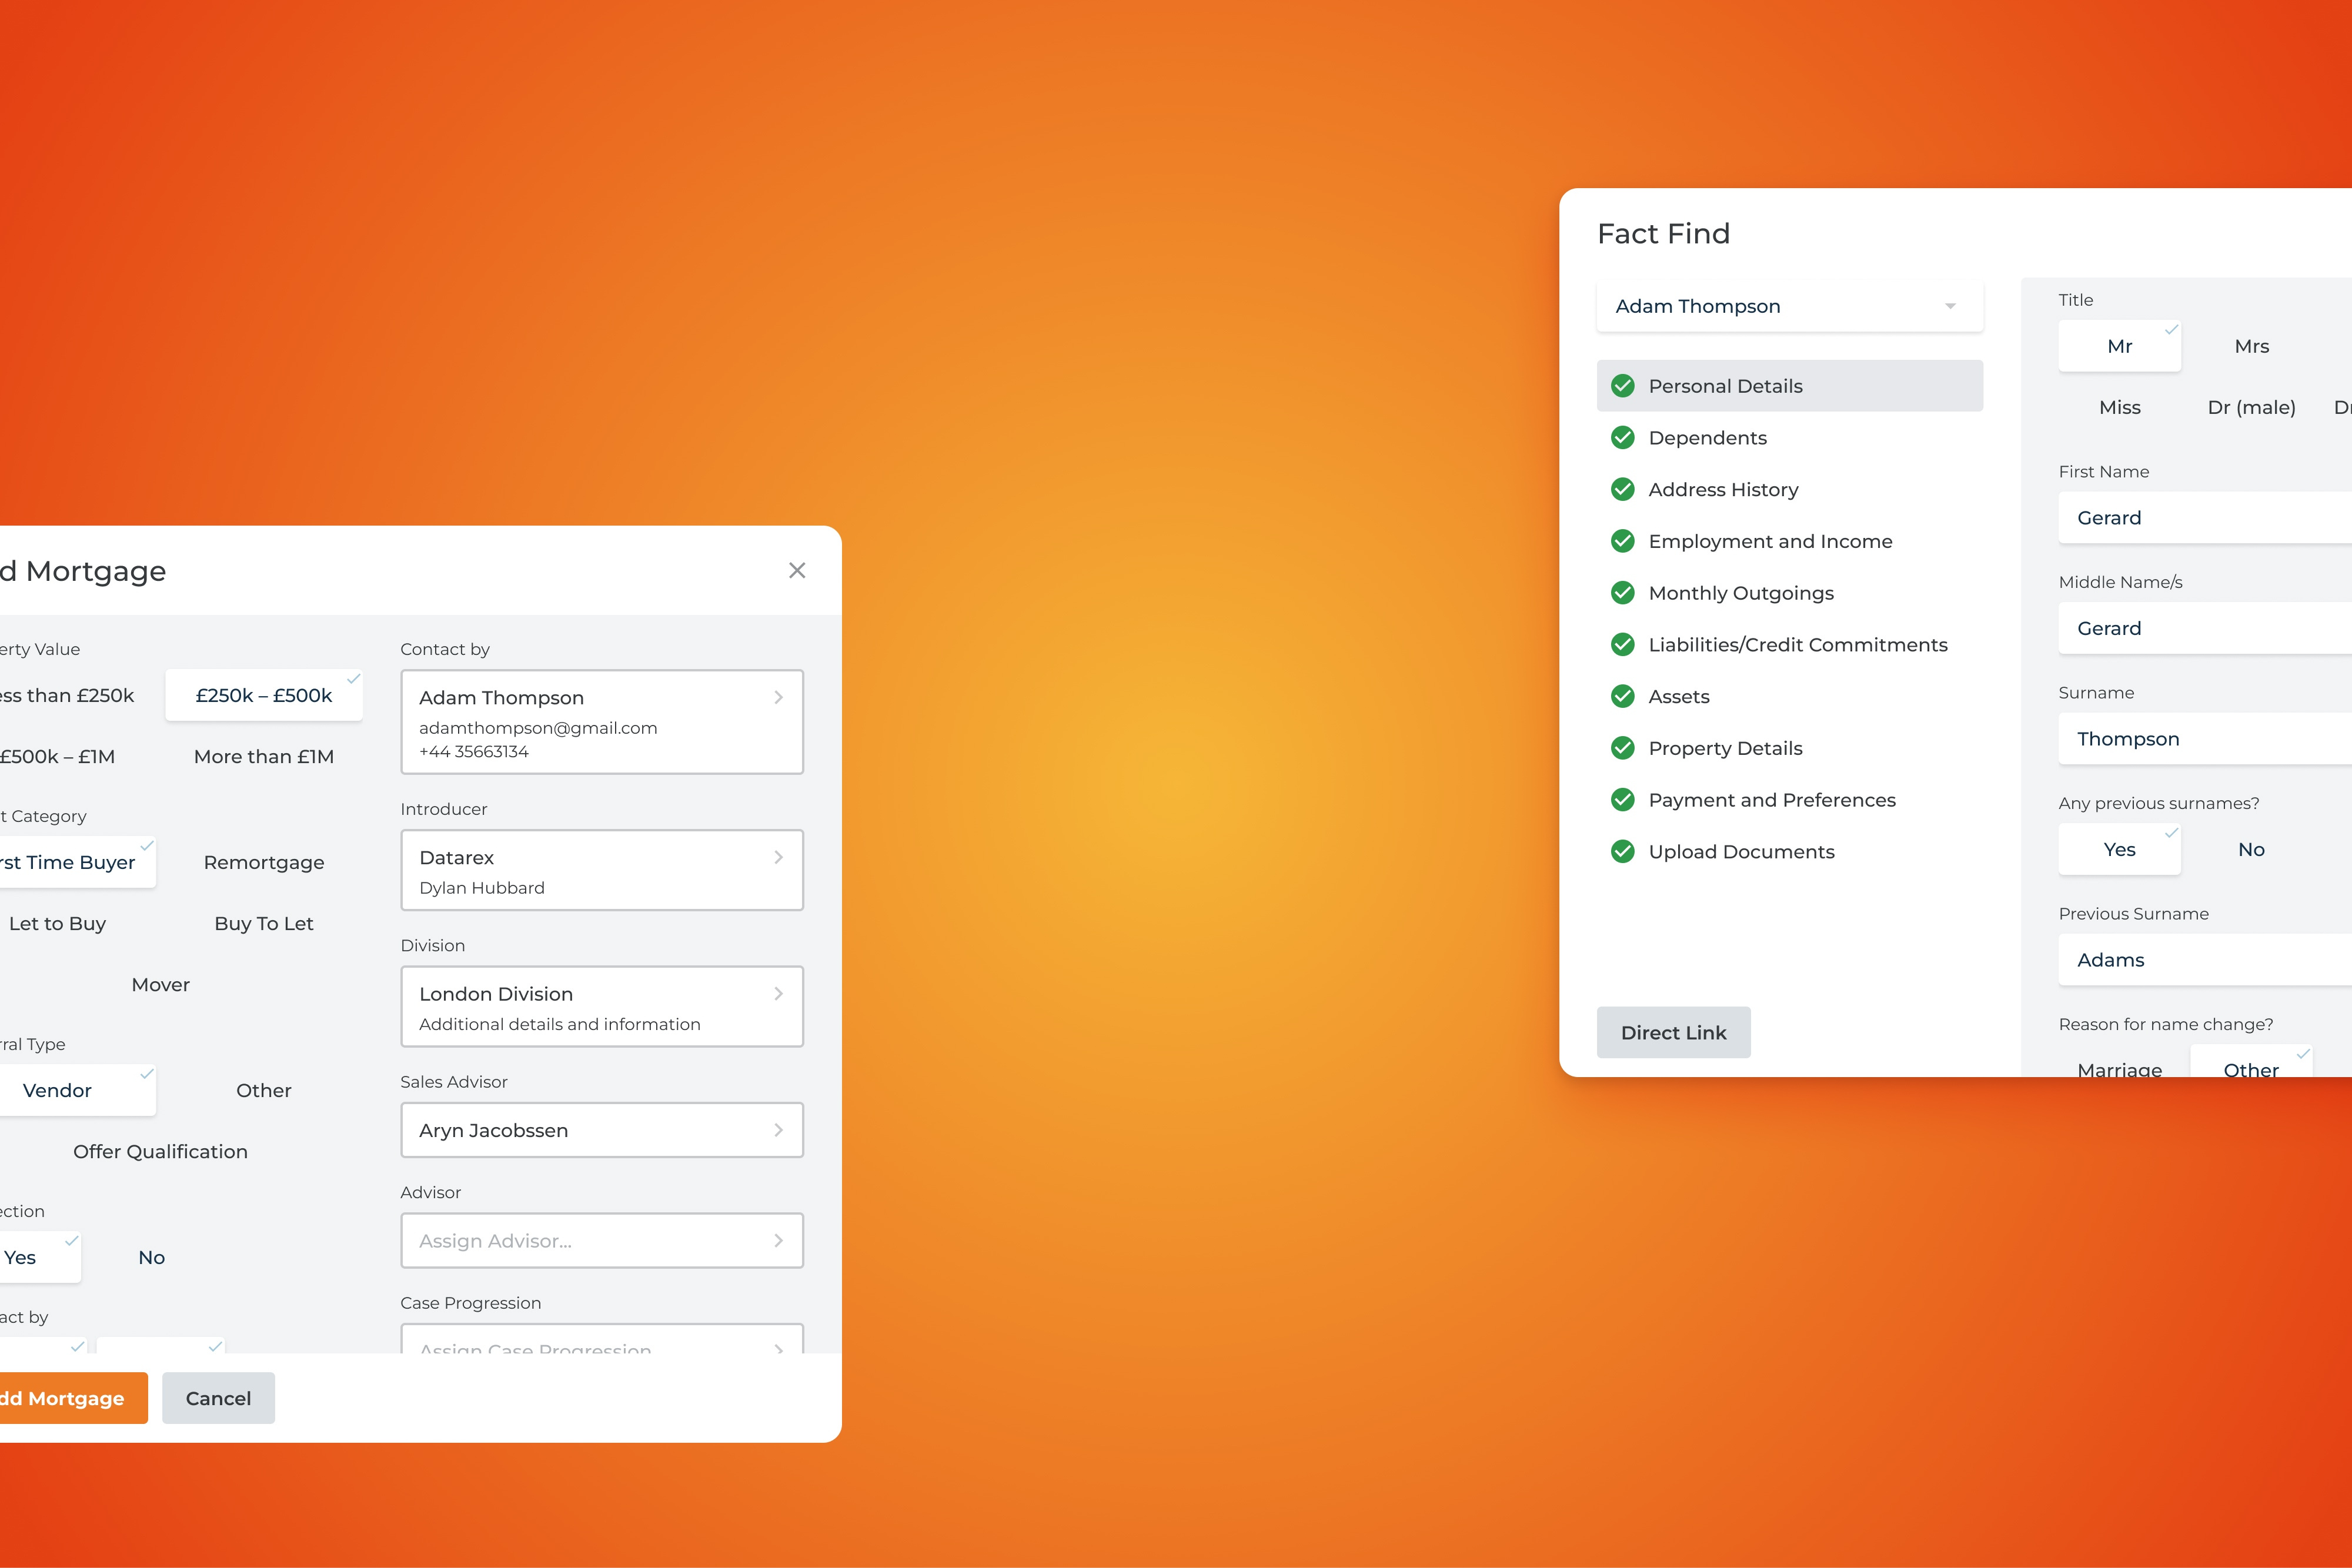Open the Assign Advisor dropdown
The height and width of the screenshot is (1568, 2352).
(x=601, y=1240)
